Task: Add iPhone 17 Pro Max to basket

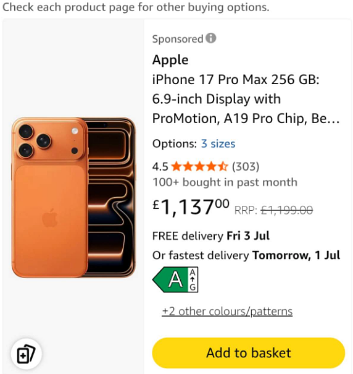Action: 249,353
